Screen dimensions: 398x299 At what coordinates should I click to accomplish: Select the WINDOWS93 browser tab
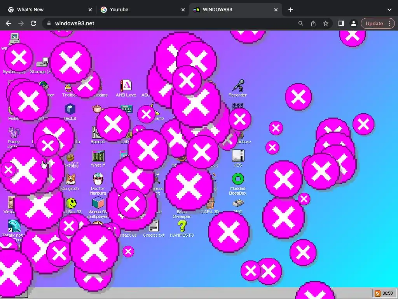[235, 10]
